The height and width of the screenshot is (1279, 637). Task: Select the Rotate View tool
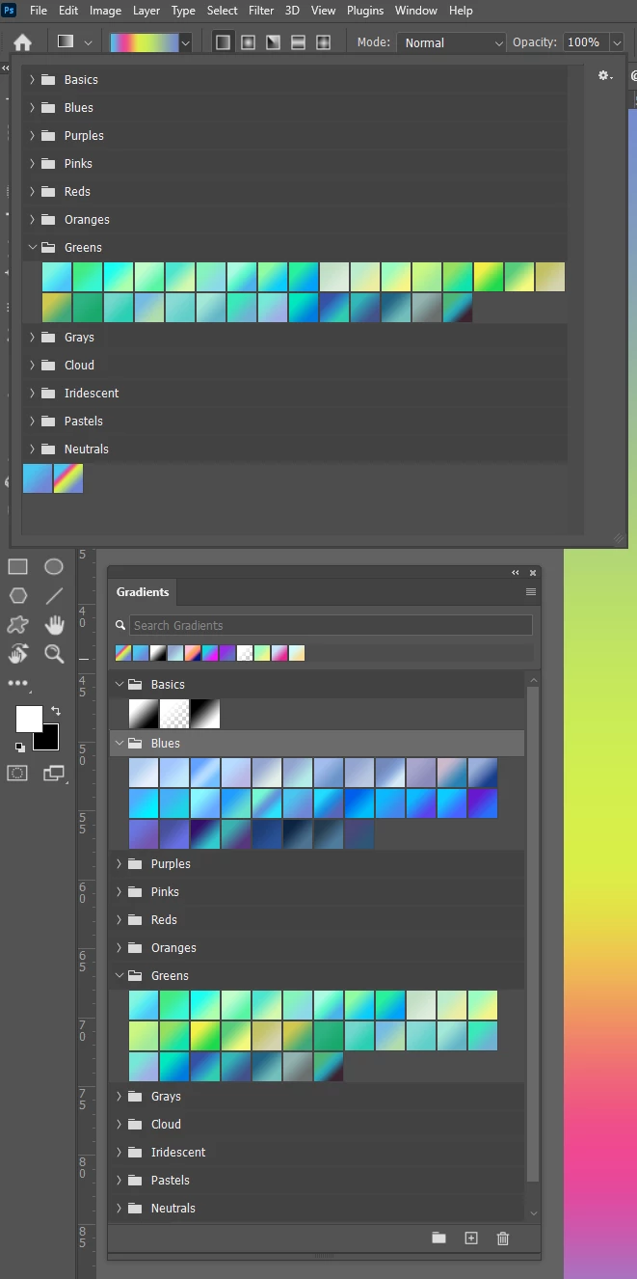tap(18, 653)
